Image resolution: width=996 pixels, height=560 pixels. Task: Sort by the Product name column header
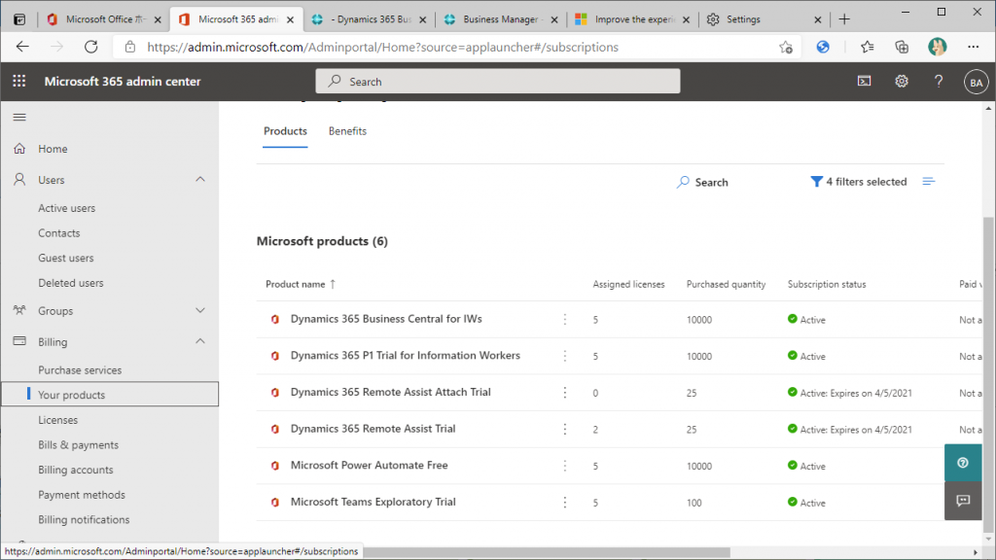pyautogui.click(x=301, y=285)
